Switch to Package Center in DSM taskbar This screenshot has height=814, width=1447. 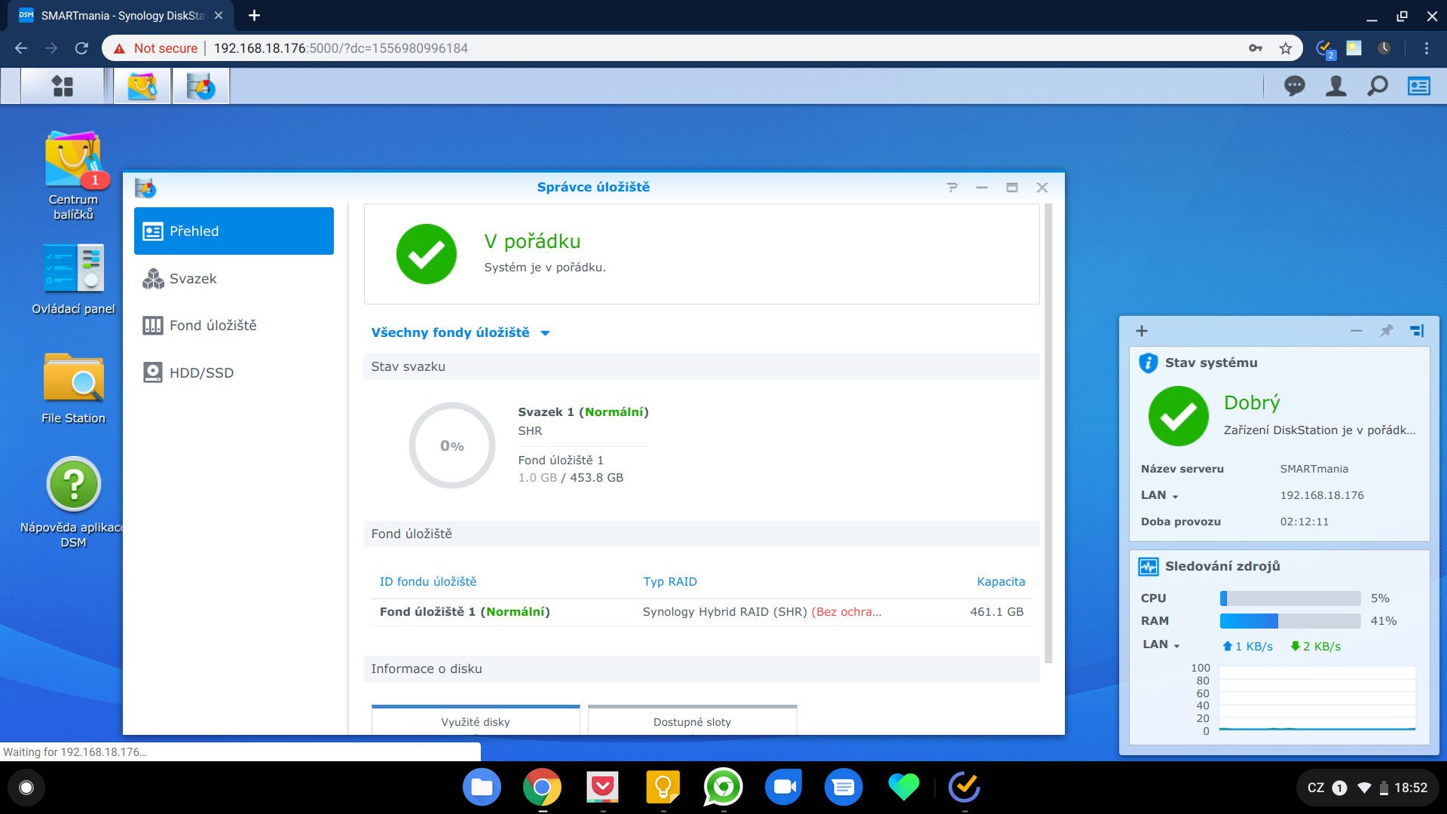coord(142,87)
